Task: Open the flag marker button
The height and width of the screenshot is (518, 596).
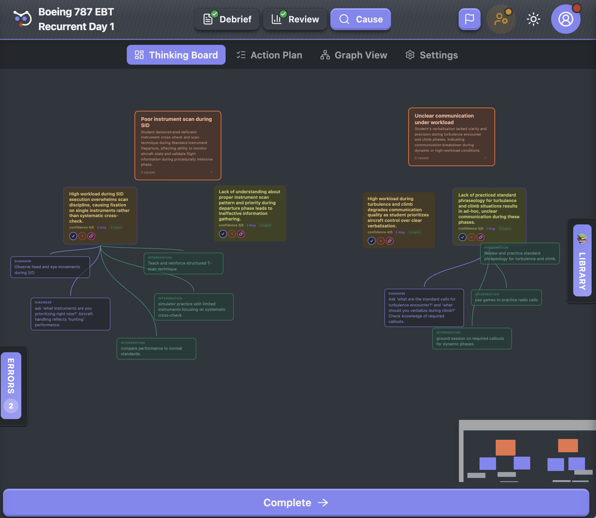Action: click(469, 19)
